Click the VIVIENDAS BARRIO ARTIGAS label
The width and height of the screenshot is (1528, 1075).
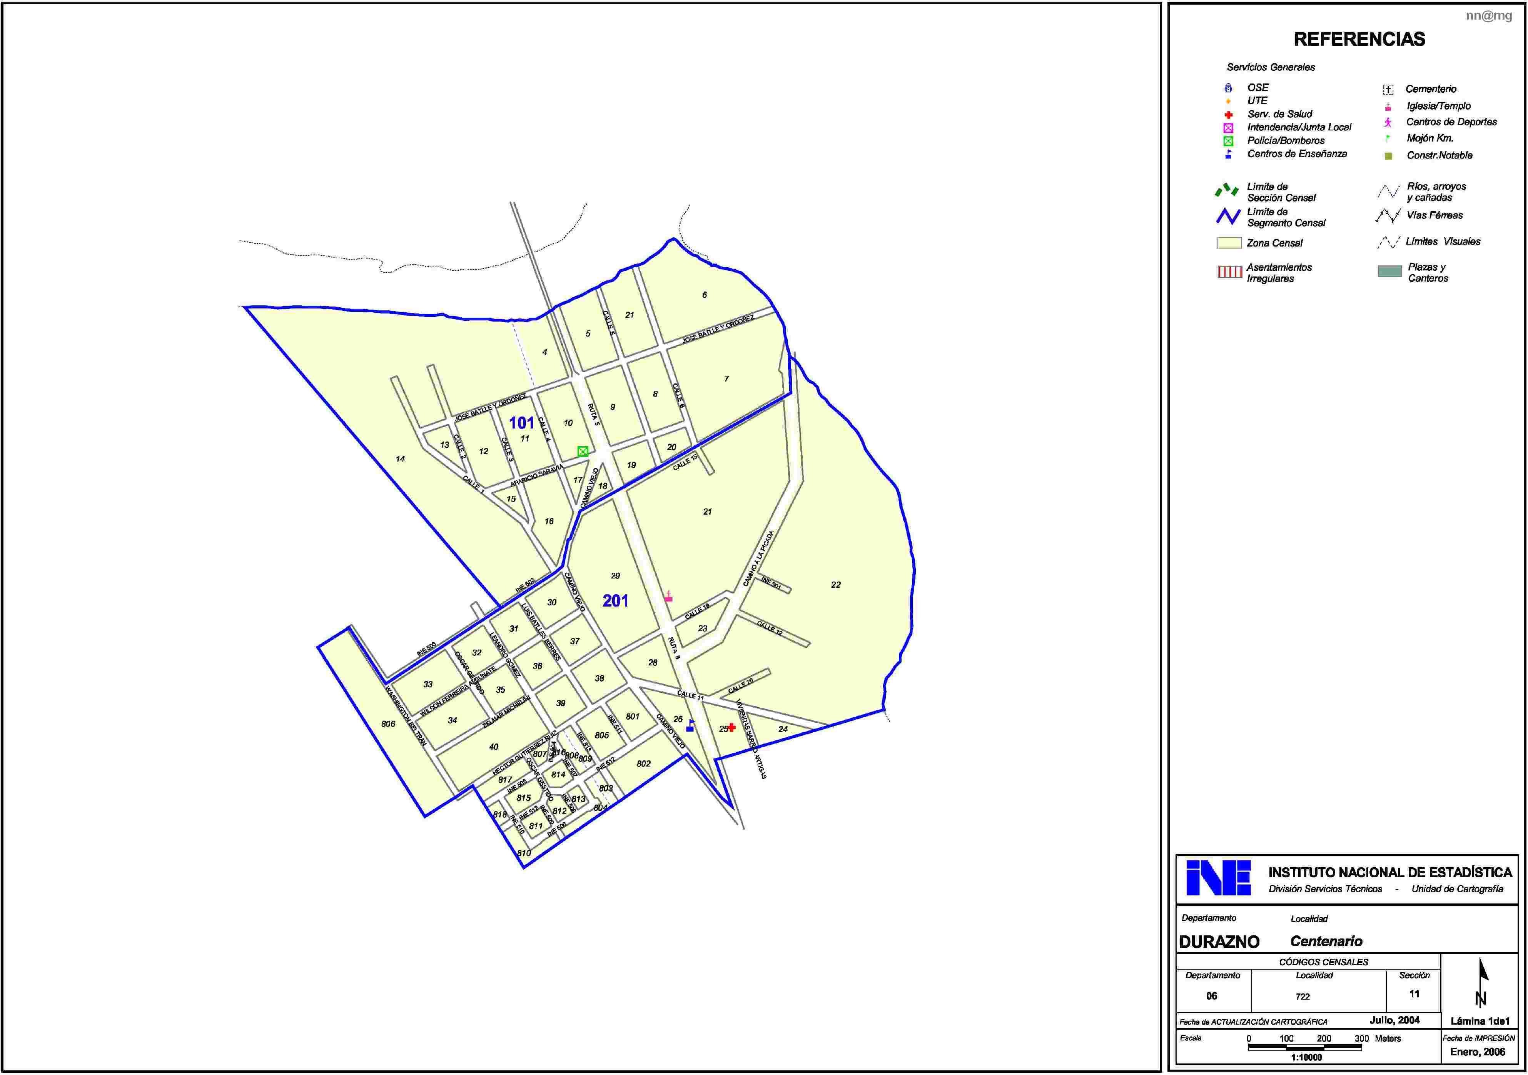[x=751, y=738]
